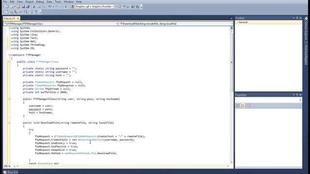This screenshot has height=174, width=310.
Task: Click the Extension Manager toolbar icon
Action: [138, 7]
